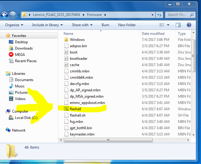
Task: Click the vertical scrollbar down arrow
Action: (x=193, y=135)
